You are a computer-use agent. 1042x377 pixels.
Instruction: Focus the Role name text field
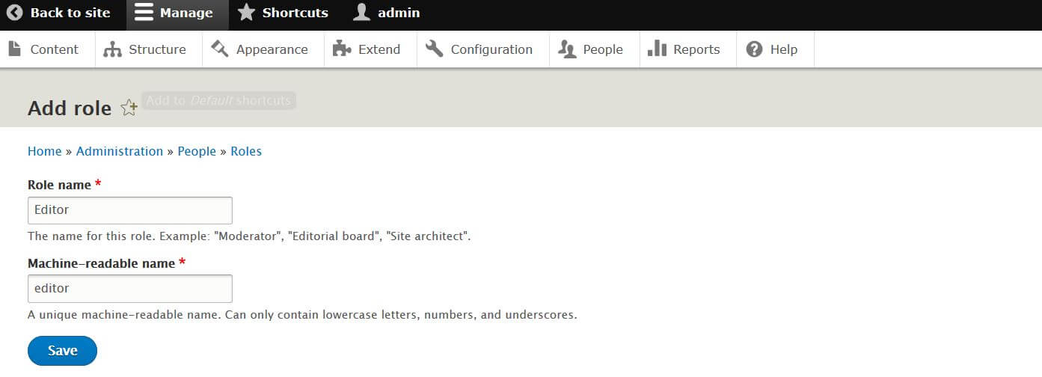point(130,210)
